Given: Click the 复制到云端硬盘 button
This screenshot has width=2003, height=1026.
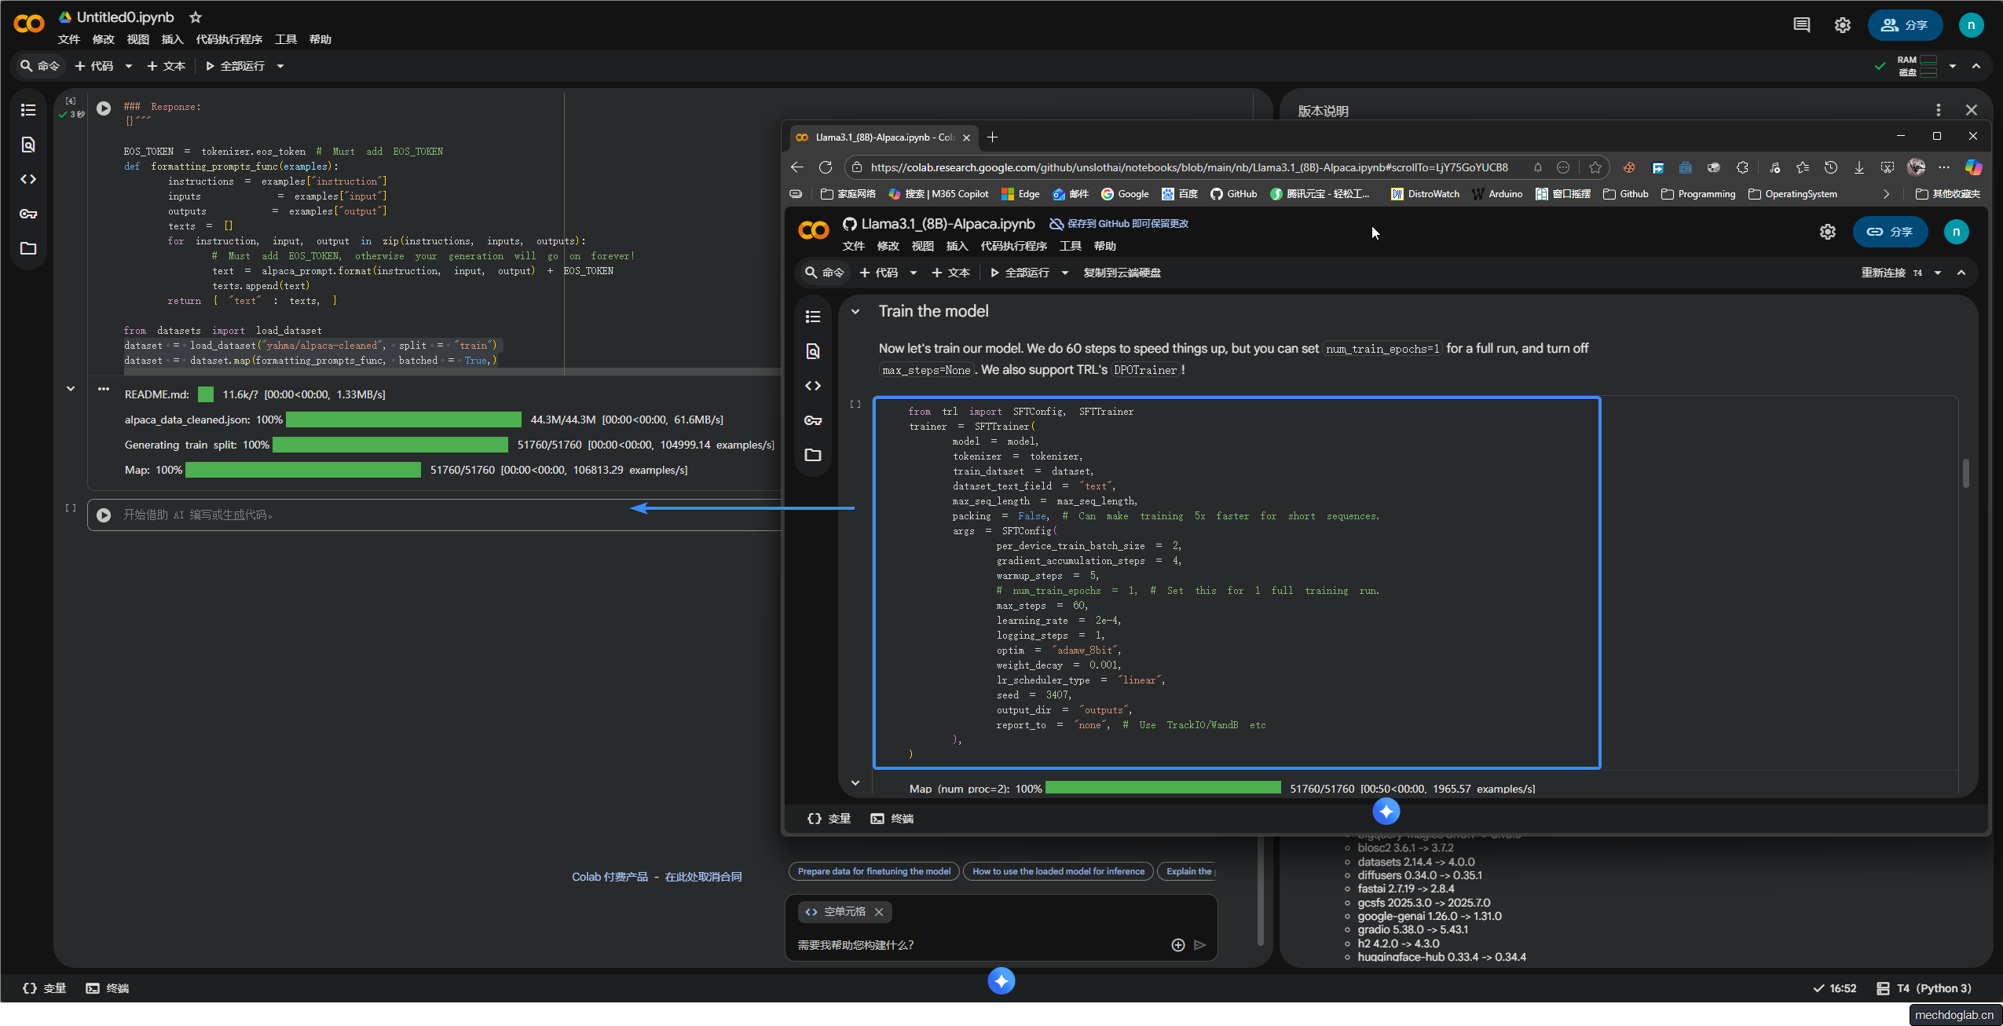Looking at the screenshot, I should [x=1122, y=273].
